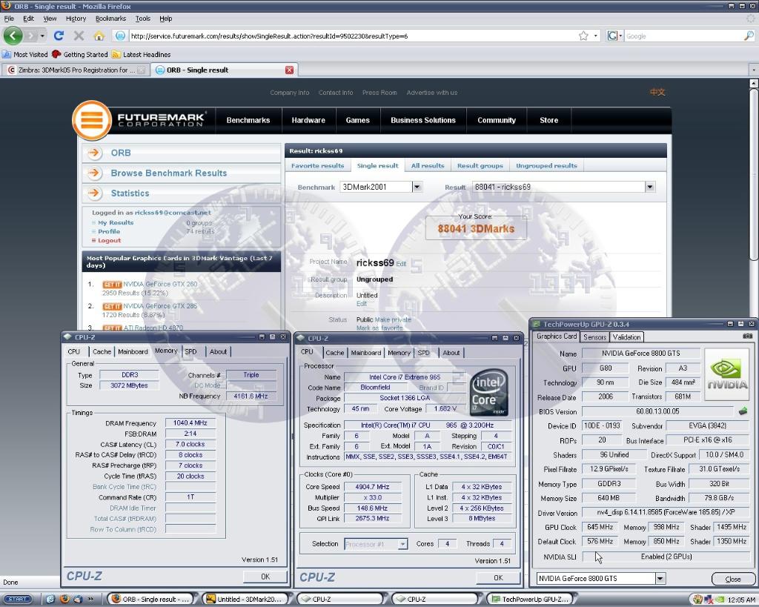Click the Chinese language link
The width and height of the screenshot is (759, 607).
click(x=657, y=92)
